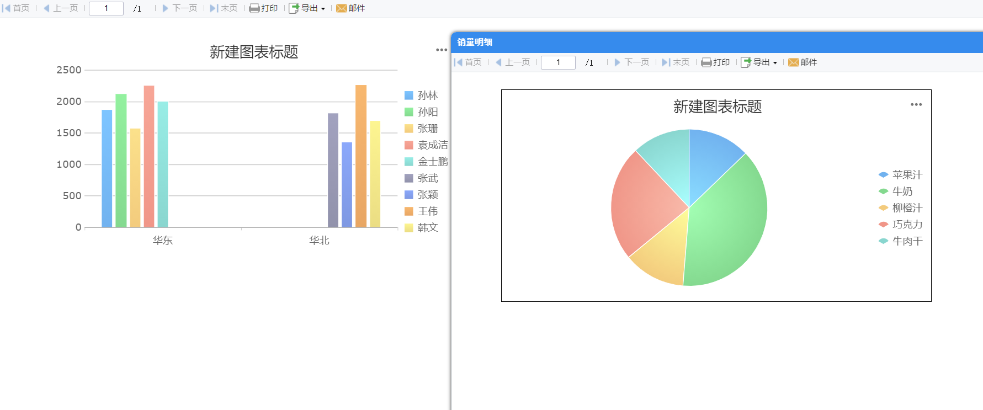Go to next page in 销量明细 window
This screenshot has height=410, width=983.
(x=632, y=62)
